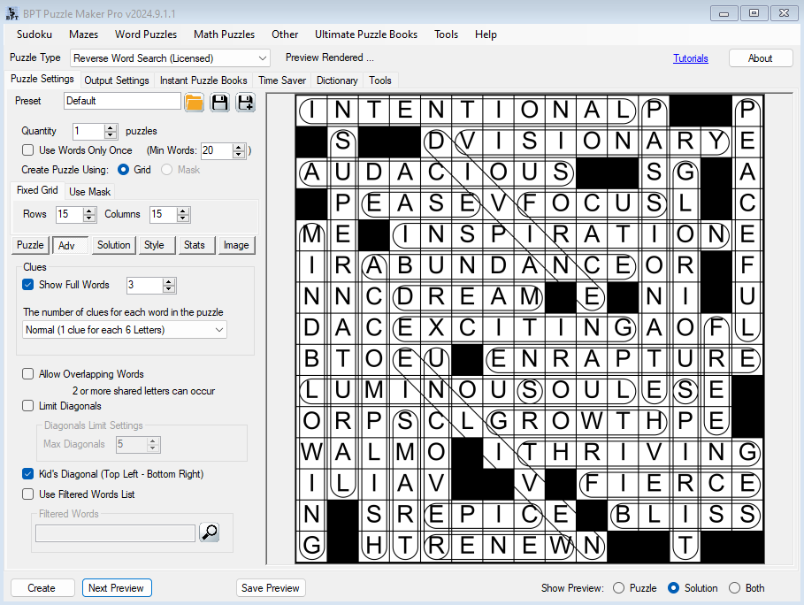Click the Next Preview button

pyautogui.click(x=117, y=588)
